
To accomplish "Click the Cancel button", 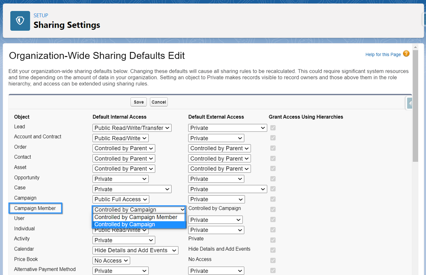I will pyautogui.click(x=159, y=102).
